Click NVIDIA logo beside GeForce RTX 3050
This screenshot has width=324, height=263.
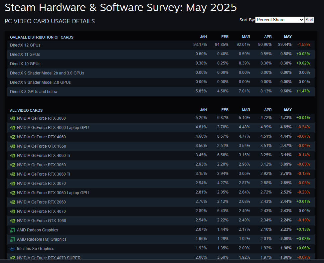13,165
